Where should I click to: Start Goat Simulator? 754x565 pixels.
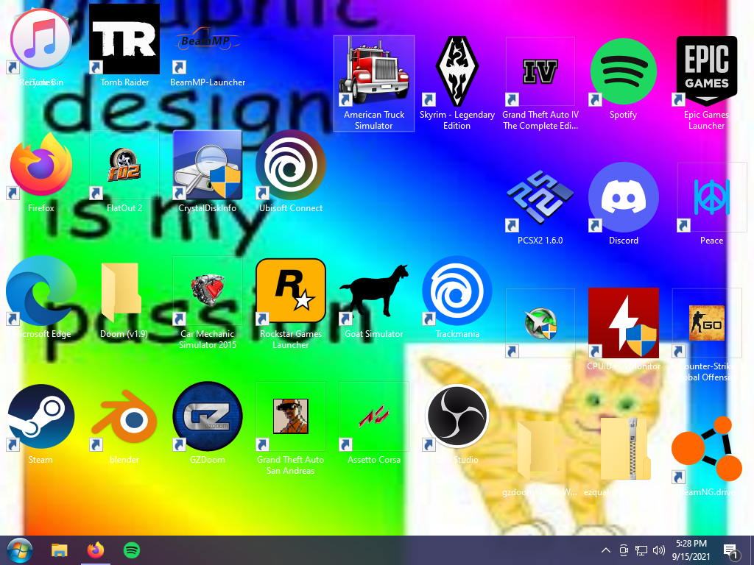pyautogui.click(x=373, y=291)
